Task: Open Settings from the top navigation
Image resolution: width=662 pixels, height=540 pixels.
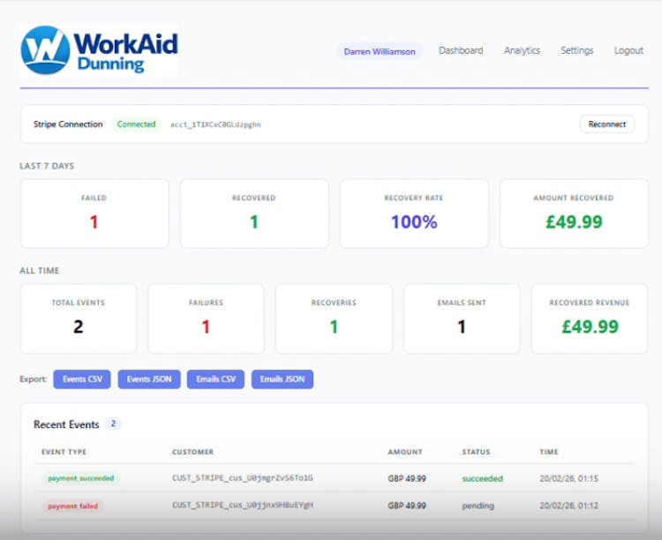Action: [x=576, y=50]
